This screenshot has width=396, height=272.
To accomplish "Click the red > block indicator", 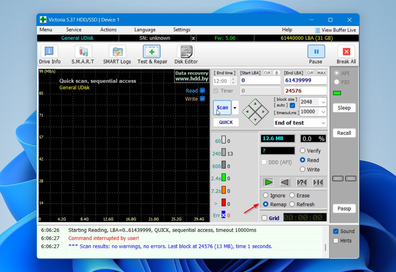I will (x=224, y=203).
